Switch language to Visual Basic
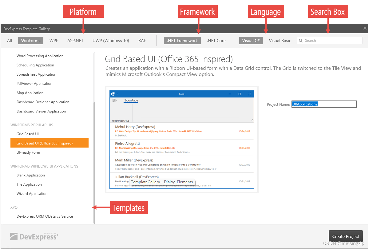The image size is (369, 249). pyautogui.click(x=280, y=41)
